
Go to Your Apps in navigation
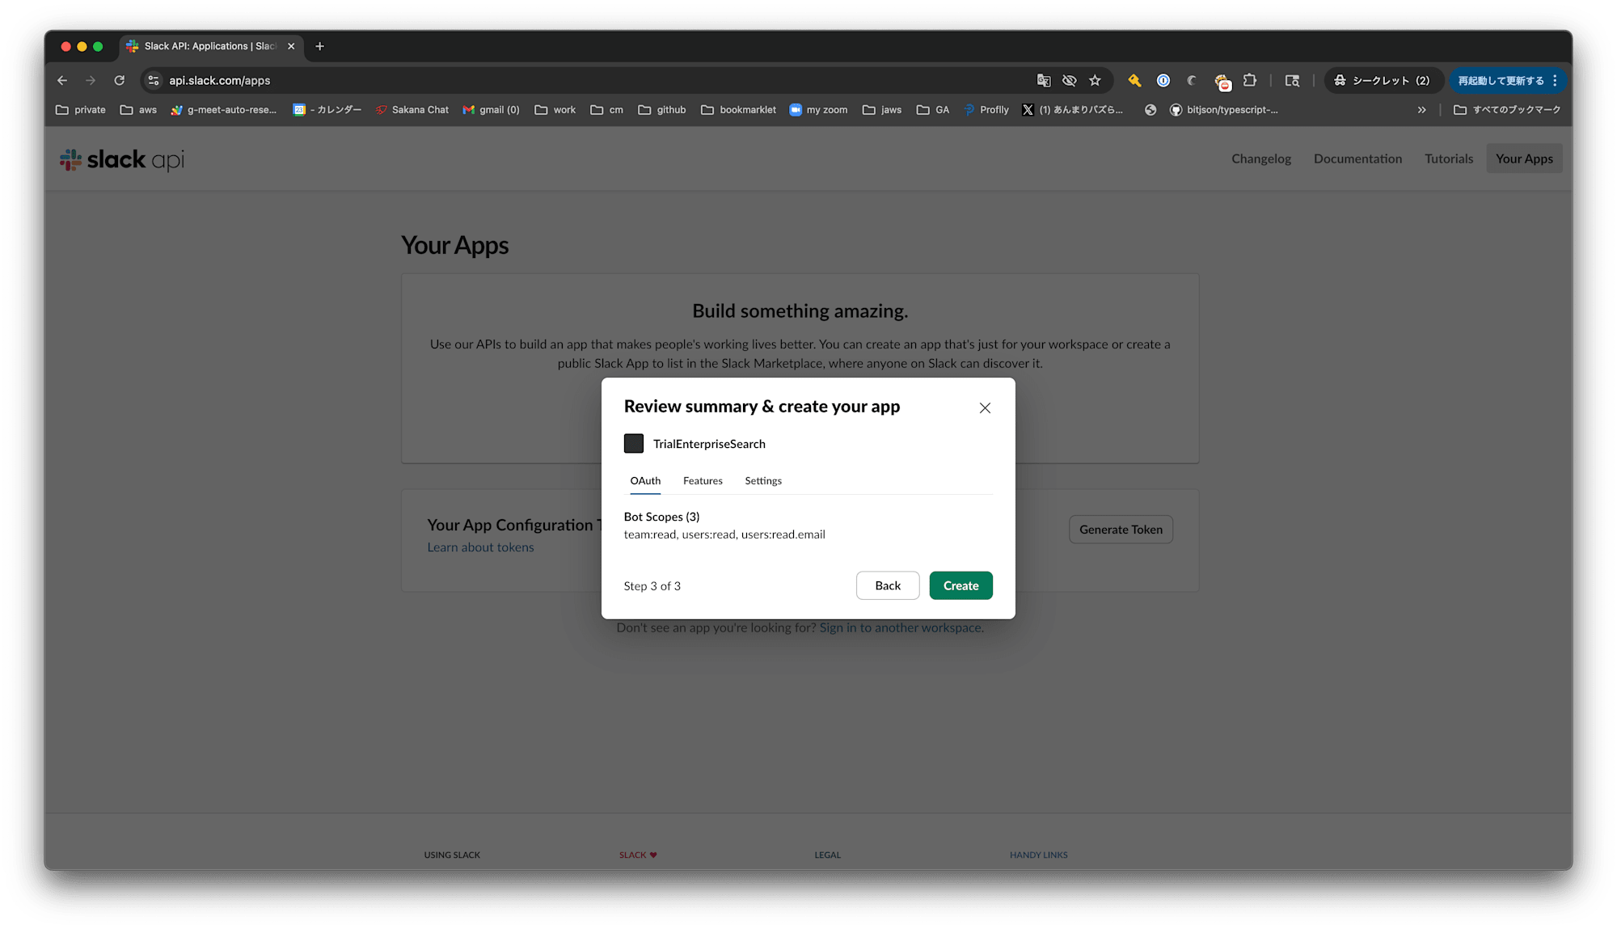click(1524, 158)
